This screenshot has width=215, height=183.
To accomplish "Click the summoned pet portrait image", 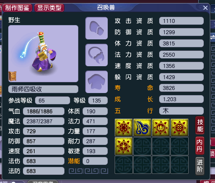I will pyautogui.click(x=43, y=54).
